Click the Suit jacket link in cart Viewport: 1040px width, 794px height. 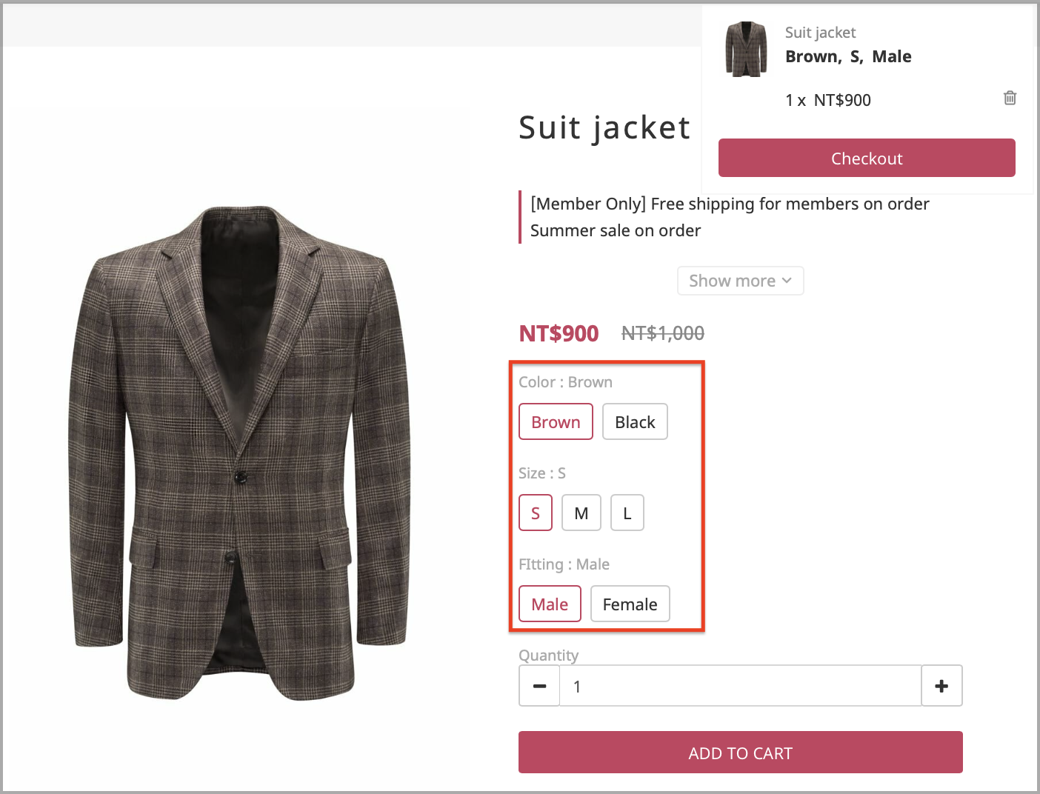tap(820, 33)
